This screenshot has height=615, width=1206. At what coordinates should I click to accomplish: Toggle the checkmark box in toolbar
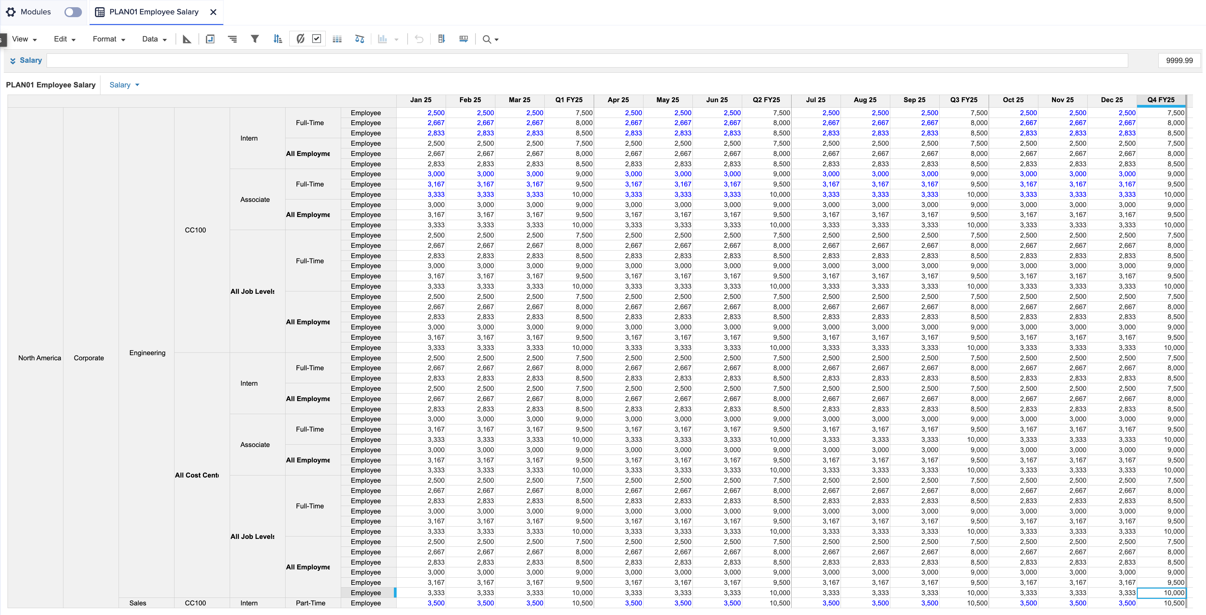tap(317, 39)
